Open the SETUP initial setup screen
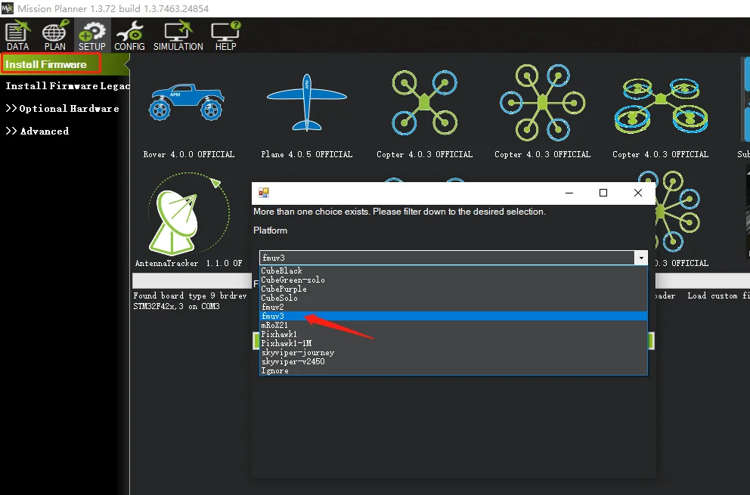 91,36
